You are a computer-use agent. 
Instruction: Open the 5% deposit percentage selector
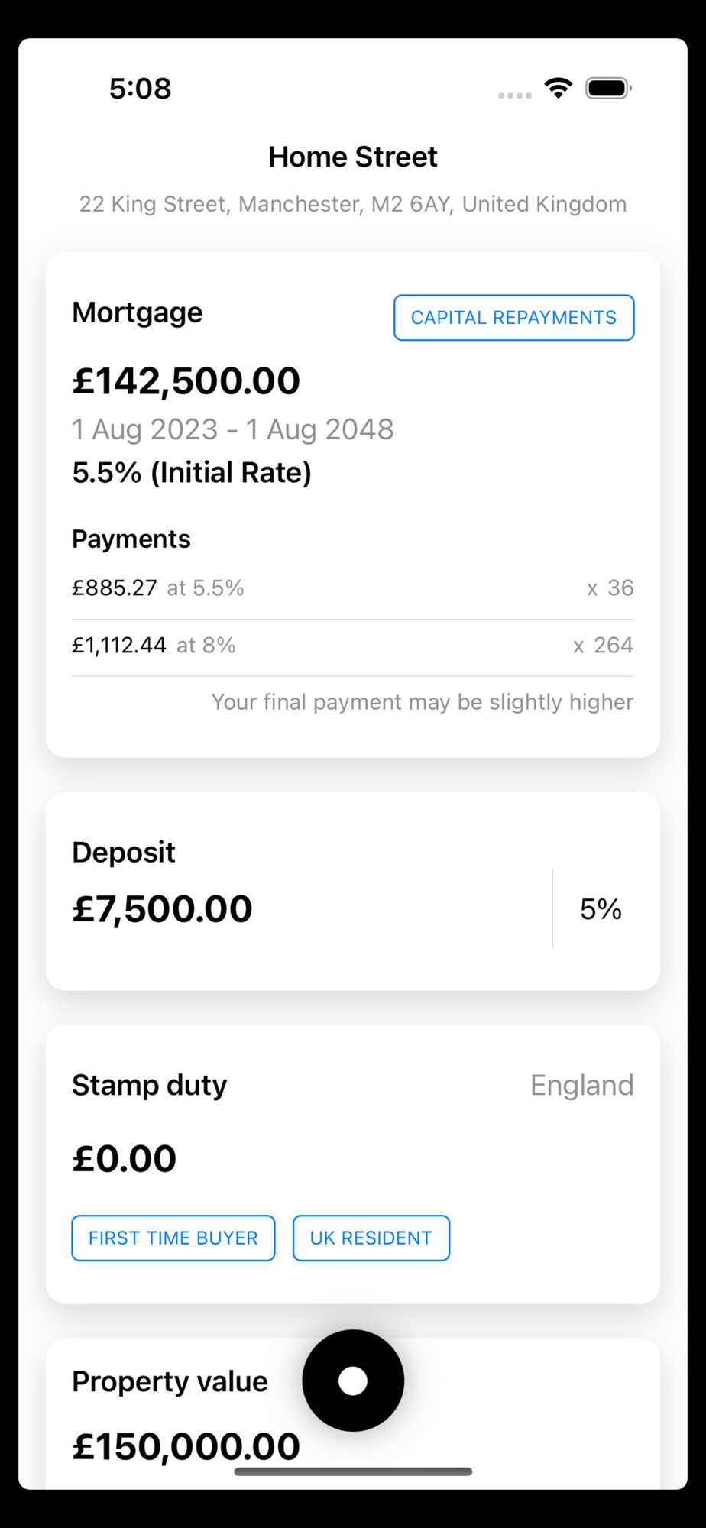(601, 909)
